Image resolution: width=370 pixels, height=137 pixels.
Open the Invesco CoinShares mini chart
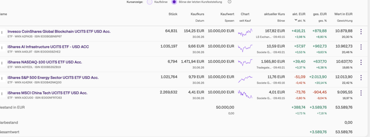pyautogui.click(x=245, y=32)
